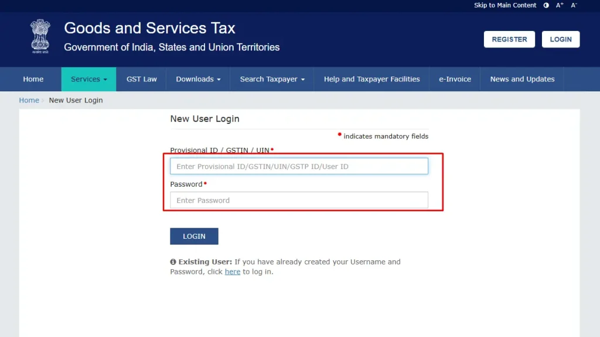Image resolution: width=600 pixels, height=337 pixels.
Task: Submit the blue LOGIN form button
Action: click(194, 236)
